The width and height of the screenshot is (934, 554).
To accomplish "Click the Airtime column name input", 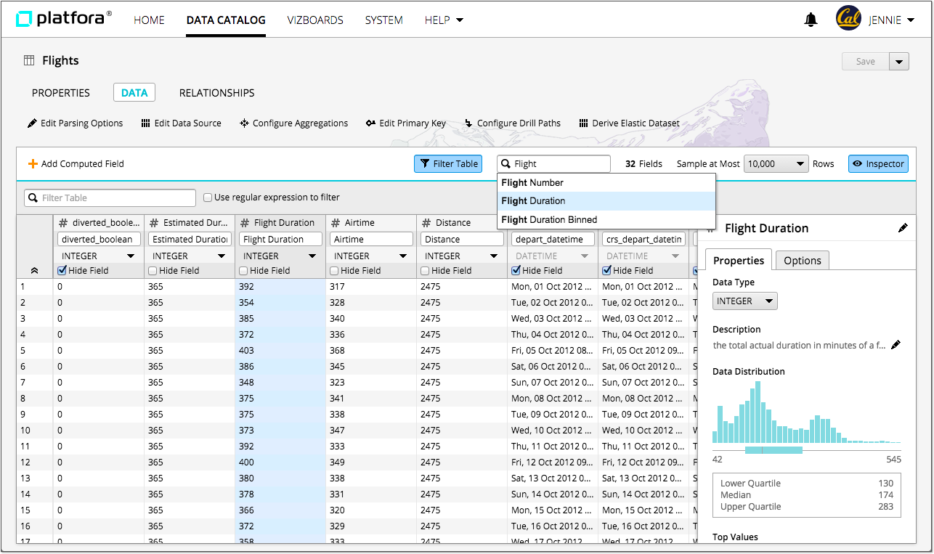I will point(370,240).
